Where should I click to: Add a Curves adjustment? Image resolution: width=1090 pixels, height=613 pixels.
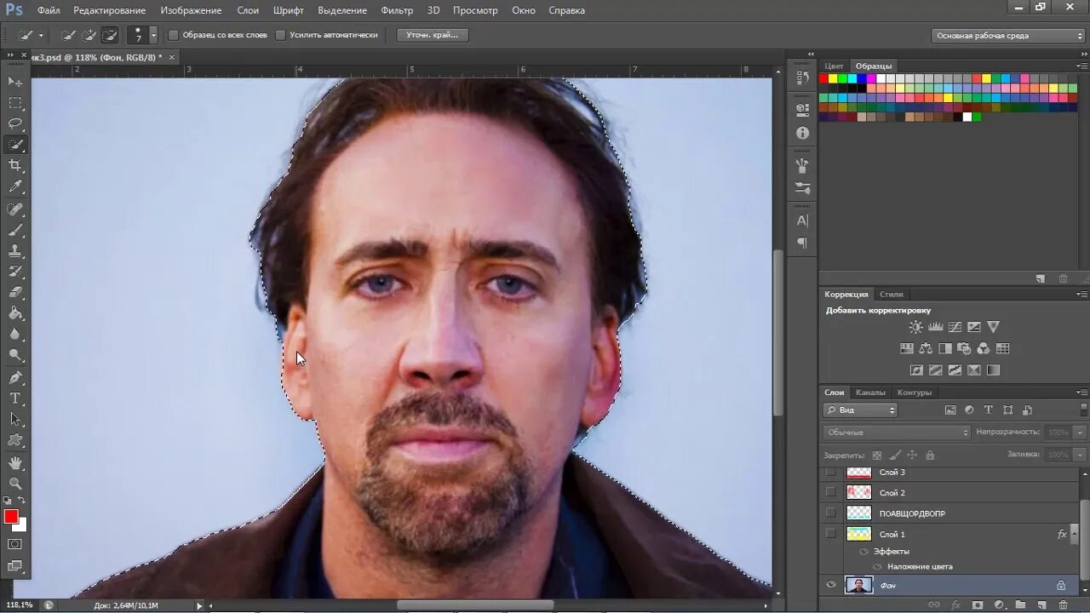955,327
